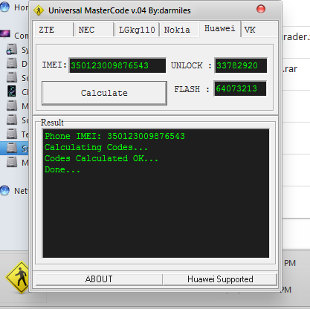Click the drive icon with Apple logo

coord(11,49)
